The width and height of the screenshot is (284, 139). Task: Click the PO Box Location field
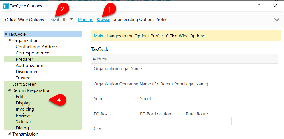(163, 121)
